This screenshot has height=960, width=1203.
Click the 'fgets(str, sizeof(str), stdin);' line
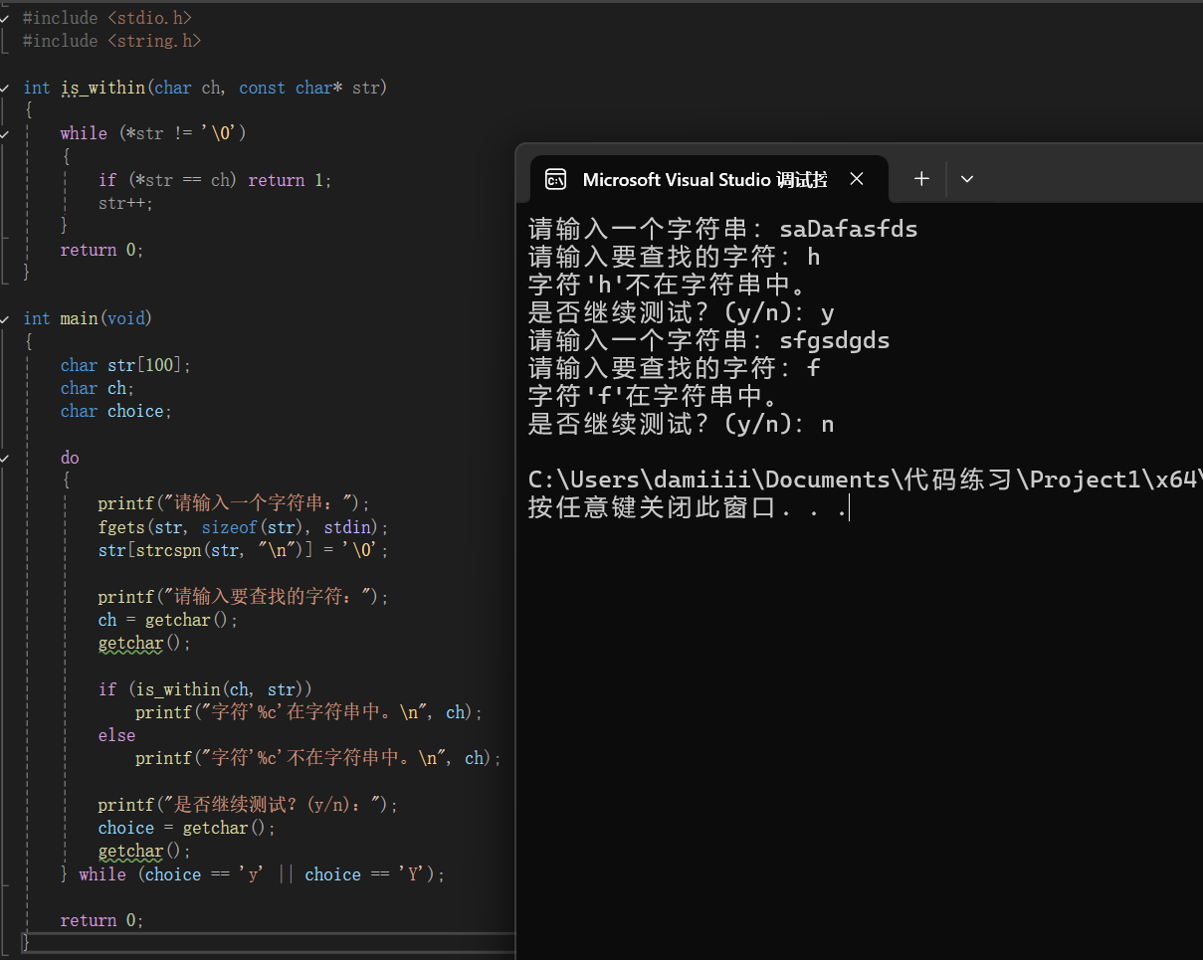click(244, 527)
